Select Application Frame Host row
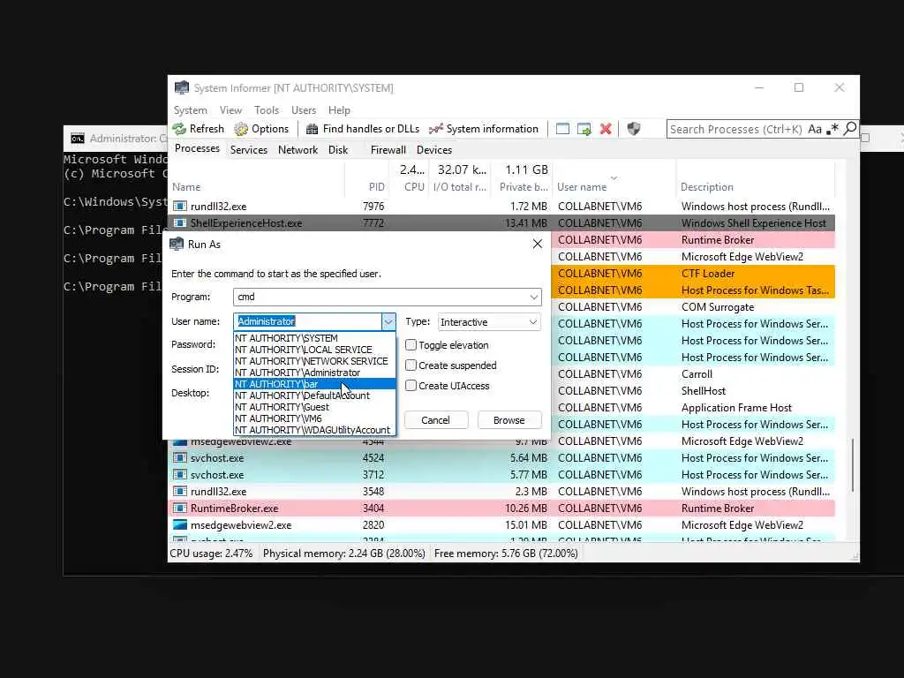This screenshot has width=904, height=678. [x=693, y=408]
